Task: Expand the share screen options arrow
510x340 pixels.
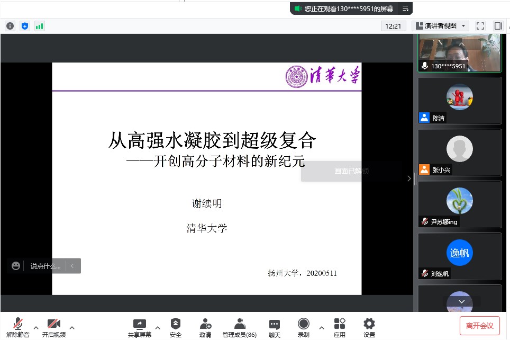Action: tap(158, 327)
